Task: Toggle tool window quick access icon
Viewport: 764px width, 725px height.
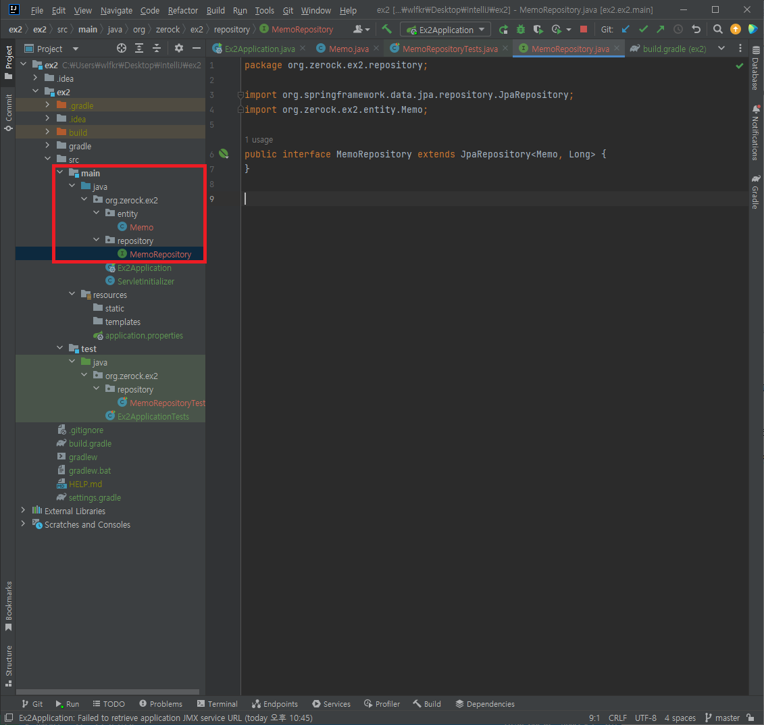Action: click(x=9, y=717)
